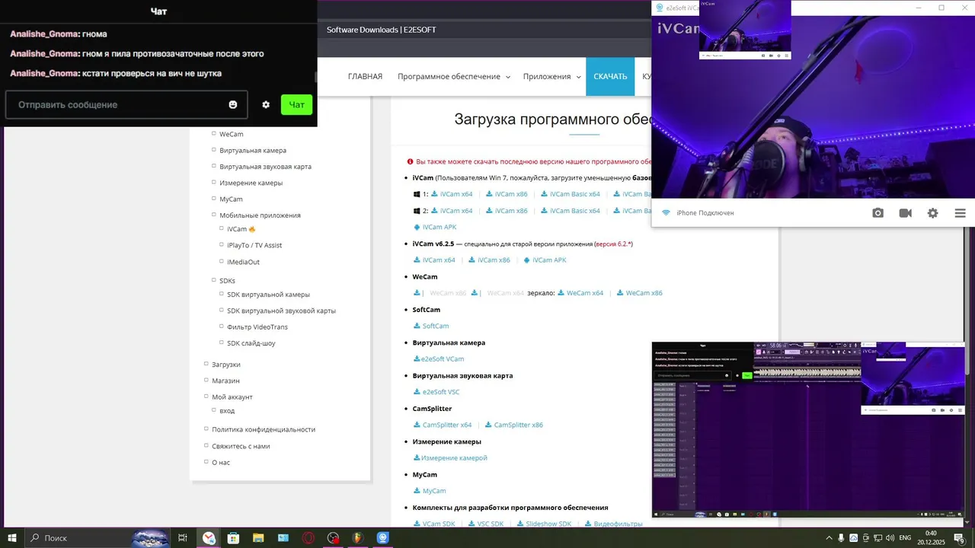Focus the Отправить сообщение chat input
The width and height of the screenshot is (975, 548).
[x=126, y=105]
